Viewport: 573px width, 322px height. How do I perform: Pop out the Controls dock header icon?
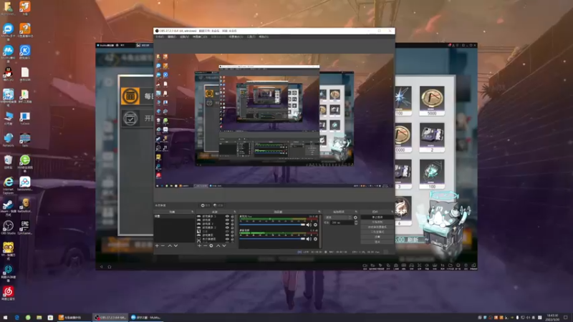pyautogui.click(x=392, y=212)
